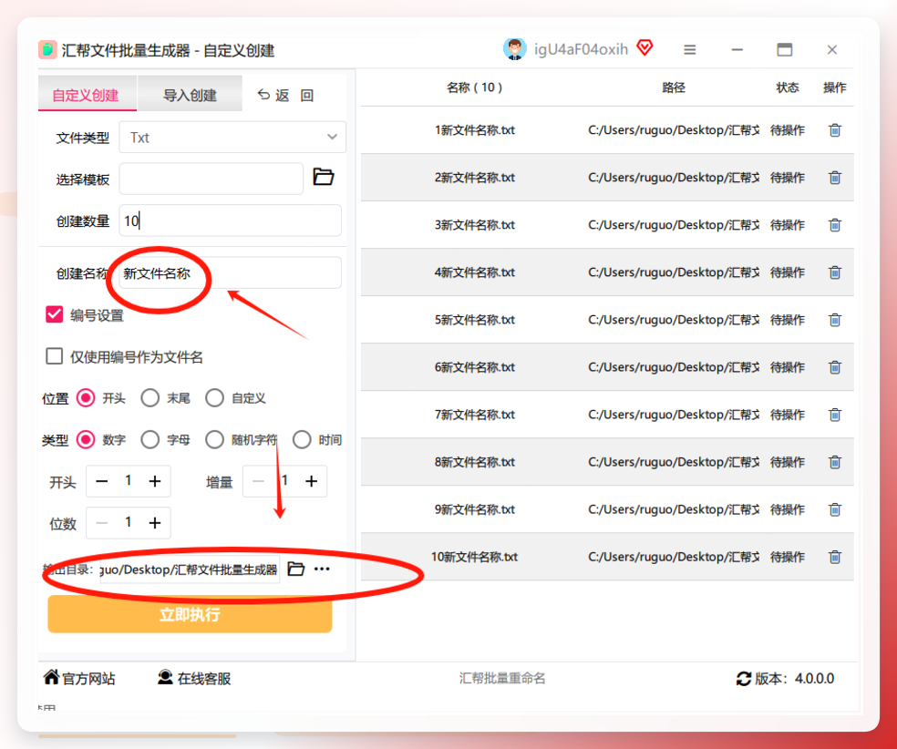The height and width of the screenshot is (749, 897).
Task: Open the hamburger menu in title bar
Action: [x=690, y=50]
